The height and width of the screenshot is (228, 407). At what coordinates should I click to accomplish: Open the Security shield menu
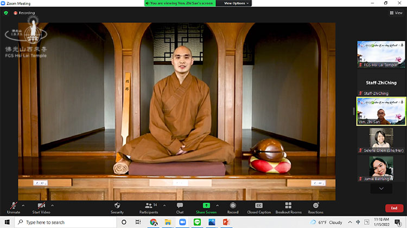click(x=117, y=208)
